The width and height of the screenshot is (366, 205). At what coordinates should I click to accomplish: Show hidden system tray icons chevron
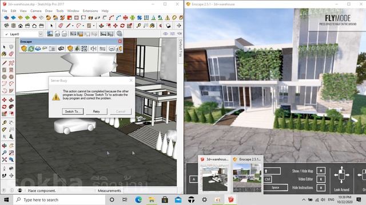coord(304,200)
